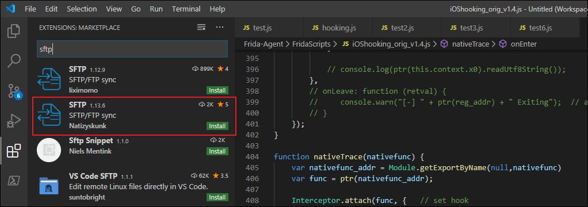Open the Go menu

(136, 9)
